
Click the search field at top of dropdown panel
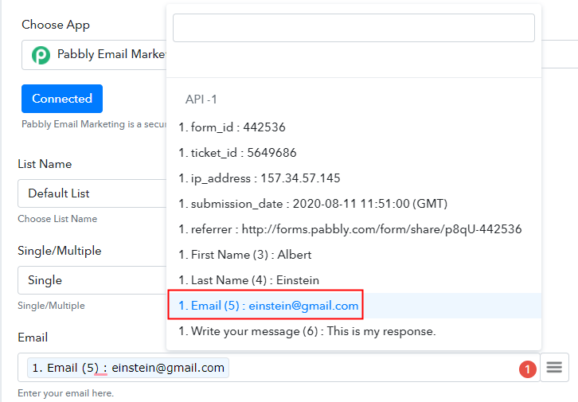coord(353,28)
